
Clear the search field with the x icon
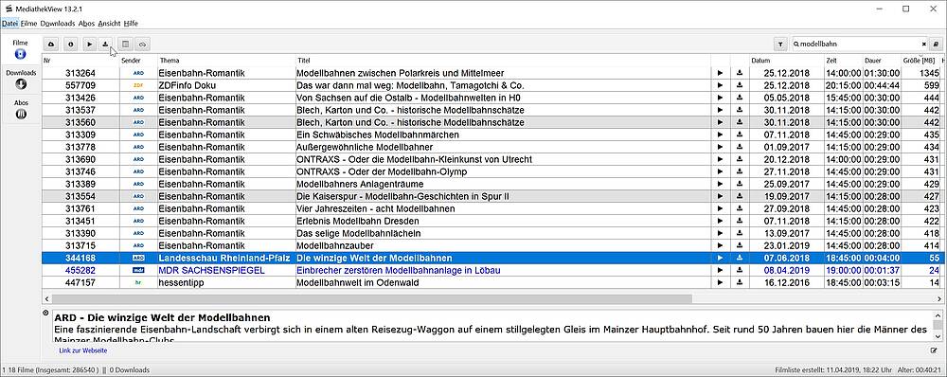[x=923, y=45]
